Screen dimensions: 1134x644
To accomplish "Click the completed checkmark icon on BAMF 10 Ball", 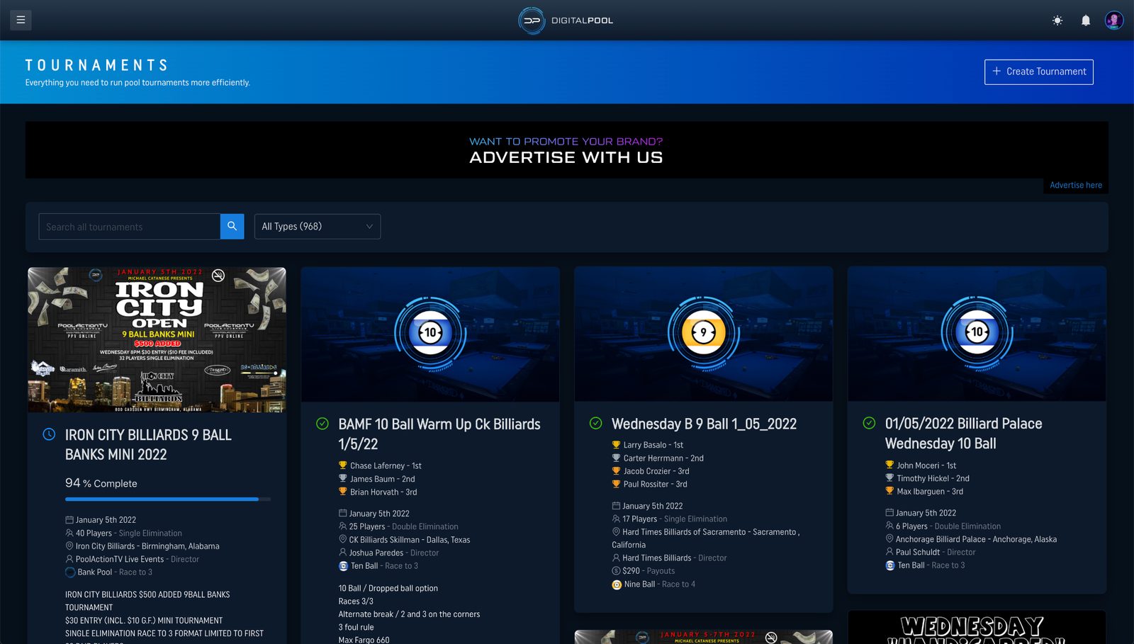I will (322, 424).
